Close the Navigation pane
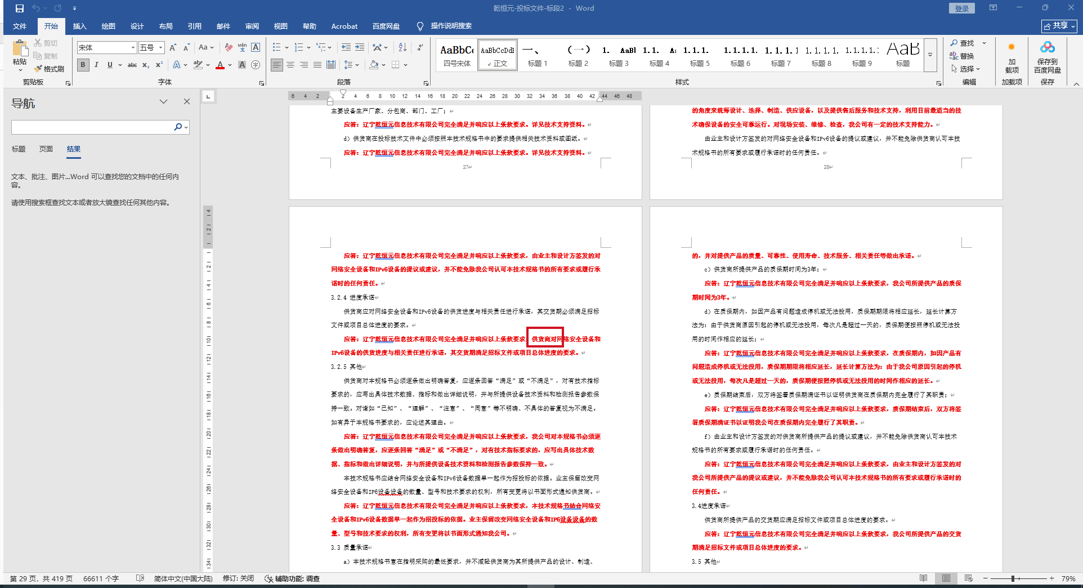This screenshot has width=1083, height=588. click(187, 101)
